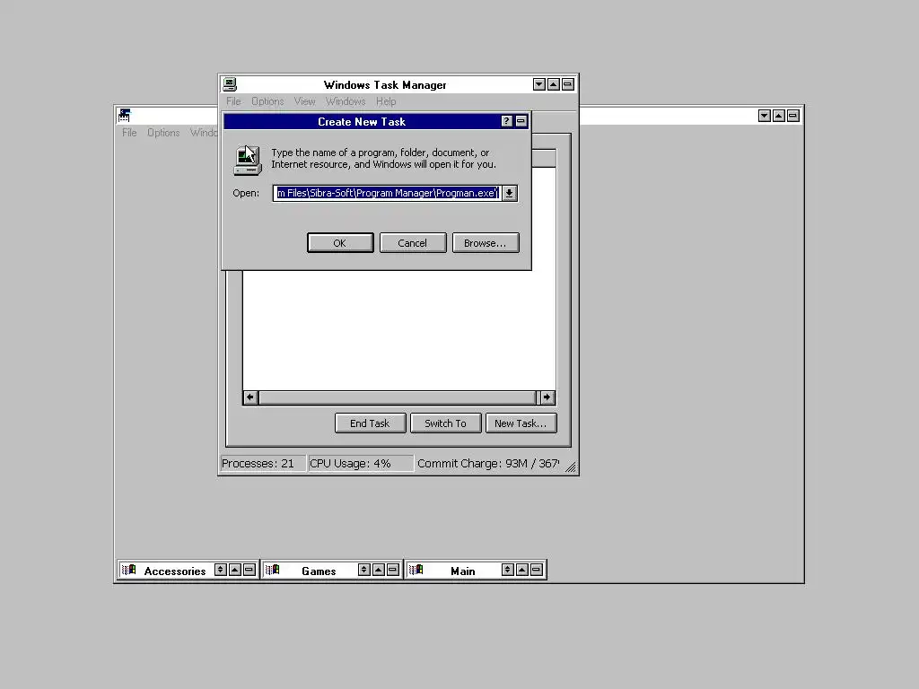Click the help question mark in Create New Task
The width and height of the screenshot is (919, 689).
coord(506,121)
